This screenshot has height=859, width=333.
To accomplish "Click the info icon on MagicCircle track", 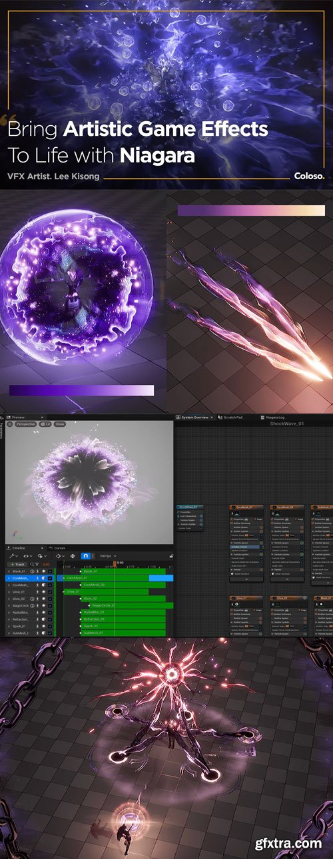I will [x=32, y=605].
